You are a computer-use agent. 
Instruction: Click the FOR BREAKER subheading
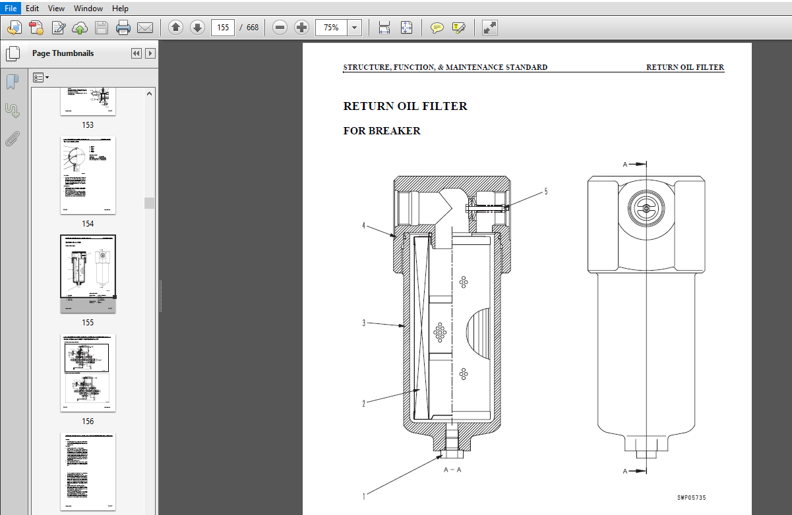coord(382,131)
